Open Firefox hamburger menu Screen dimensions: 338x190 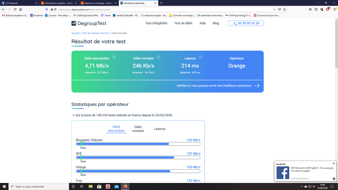[335, 9]
